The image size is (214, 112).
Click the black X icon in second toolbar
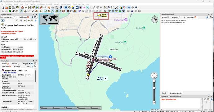(x=105, y=11)
